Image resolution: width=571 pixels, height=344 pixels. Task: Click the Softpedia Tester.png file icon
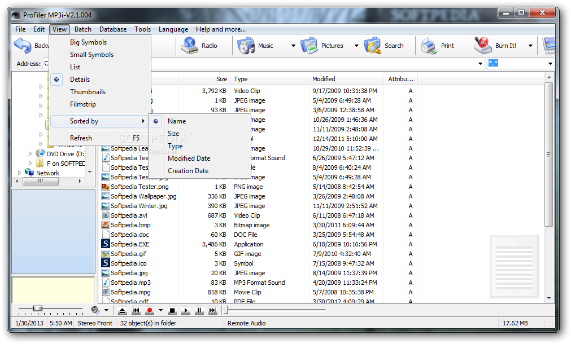(106, 187)
